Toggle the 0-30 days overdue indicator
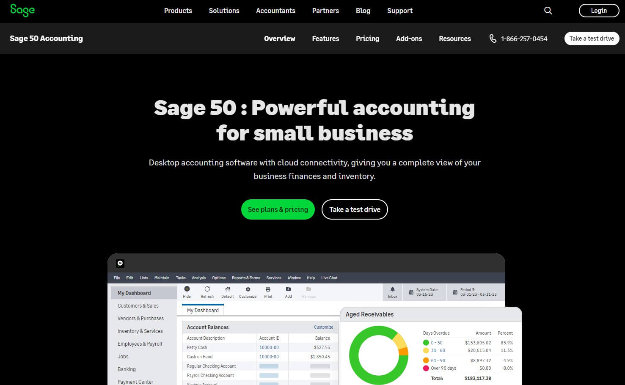The image size is (625, 385). (426, 343)
